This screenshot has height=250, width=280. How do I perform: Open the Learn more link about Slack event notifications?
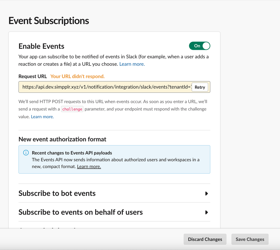(132, 64)
